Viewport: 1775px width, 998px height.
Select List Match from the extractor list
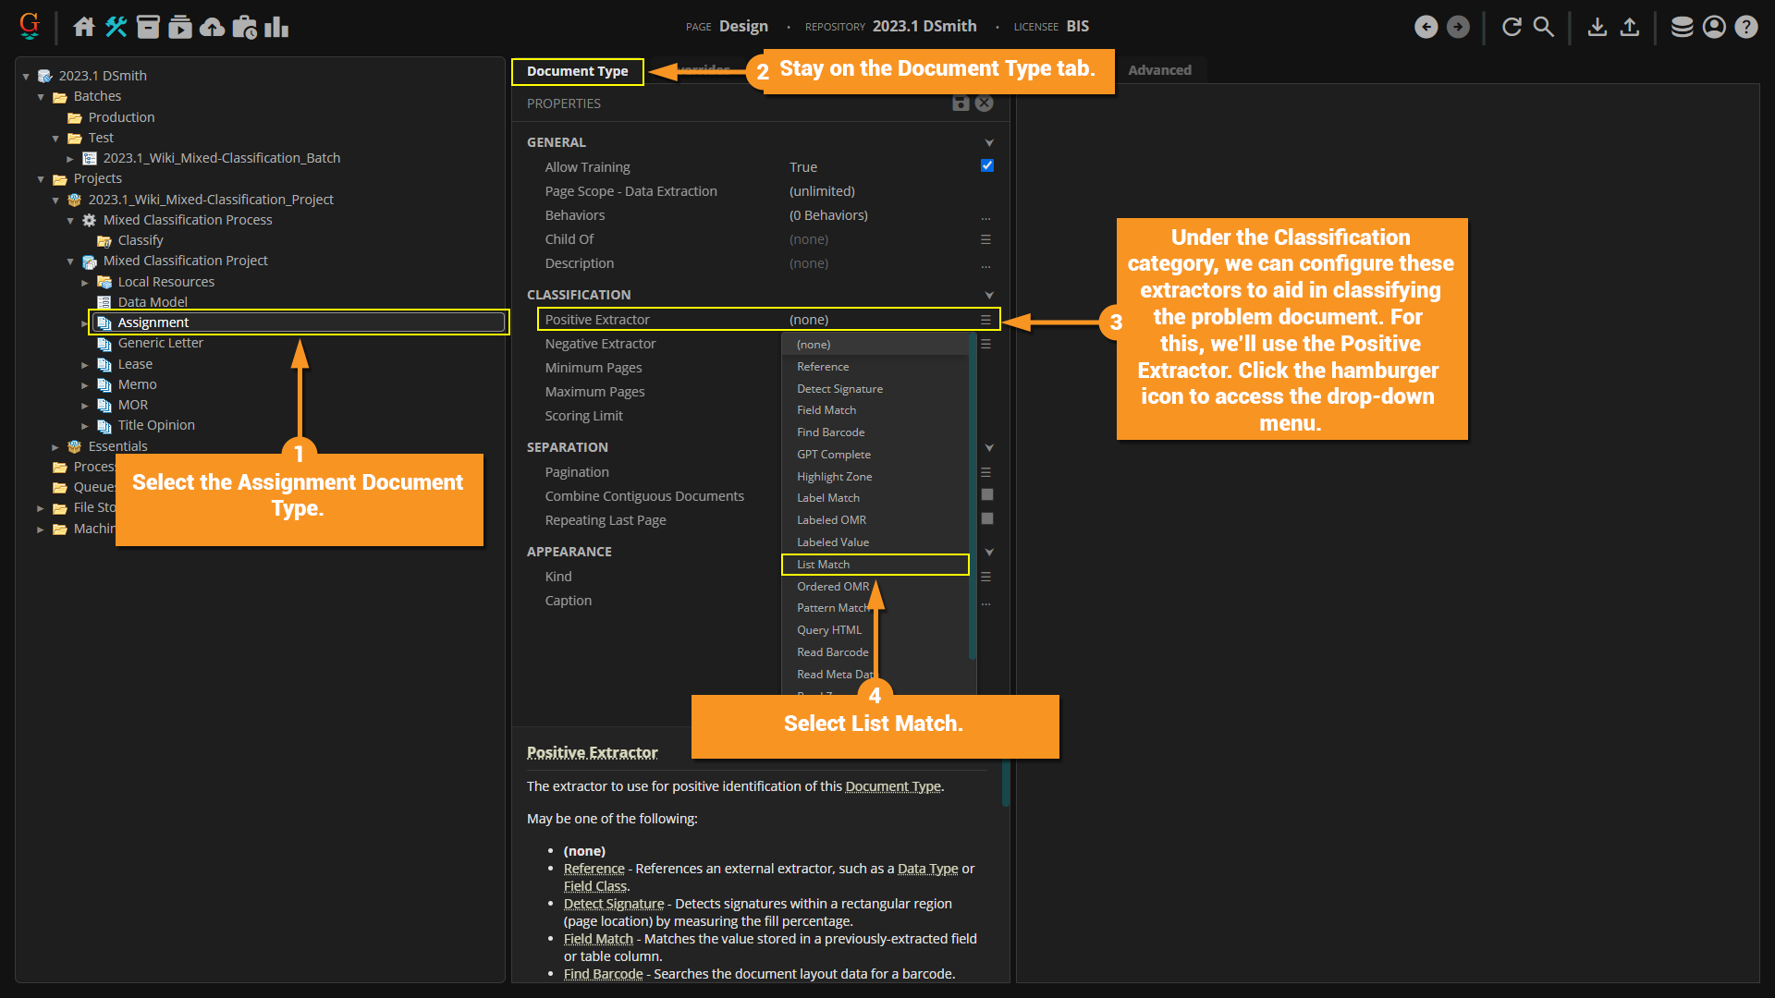[x=823, y=565]
